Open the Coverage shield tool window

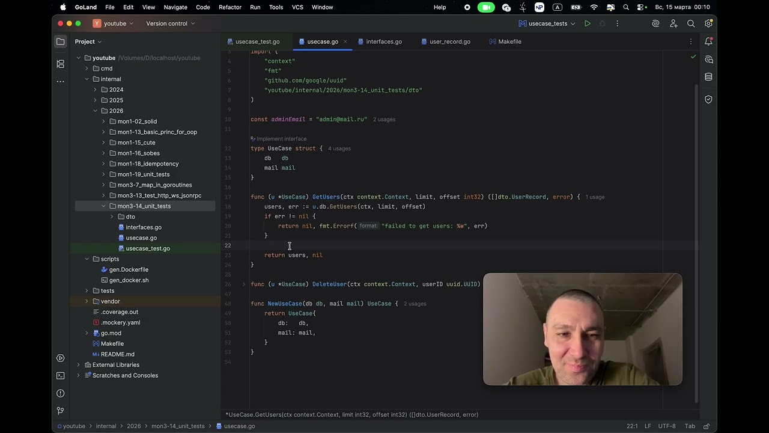coord(708,99)
